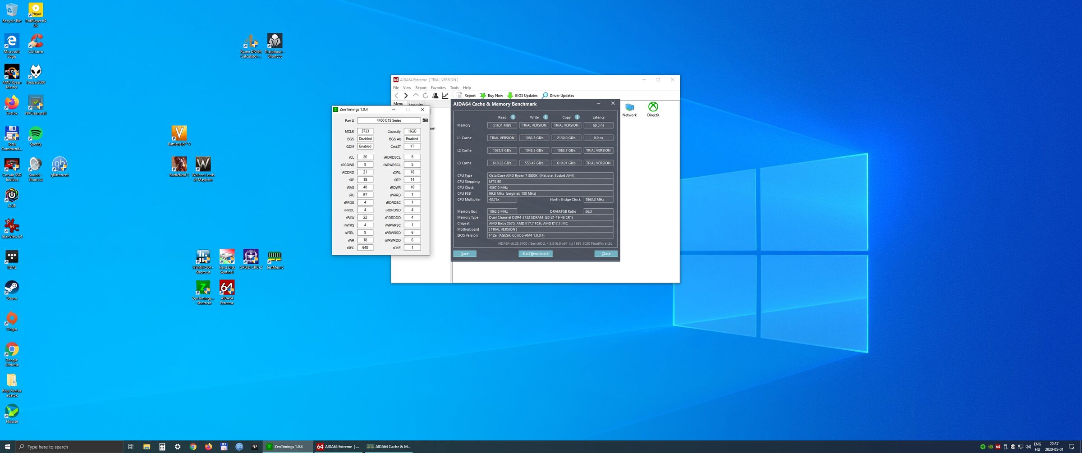Screen dimensions: 1082x453
Task: Open the graph icon in AIDA64 toolbar
Action: [x=445, y=96]
